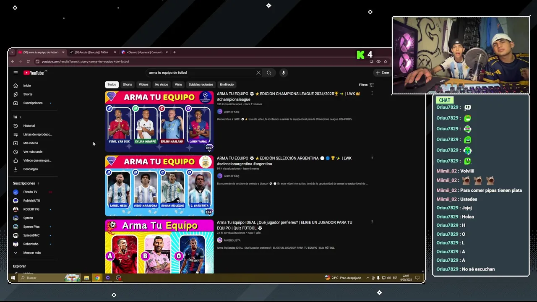Select the Videos filter chip
The width and height of the screenshot is (537, 302).
point(143,84)
